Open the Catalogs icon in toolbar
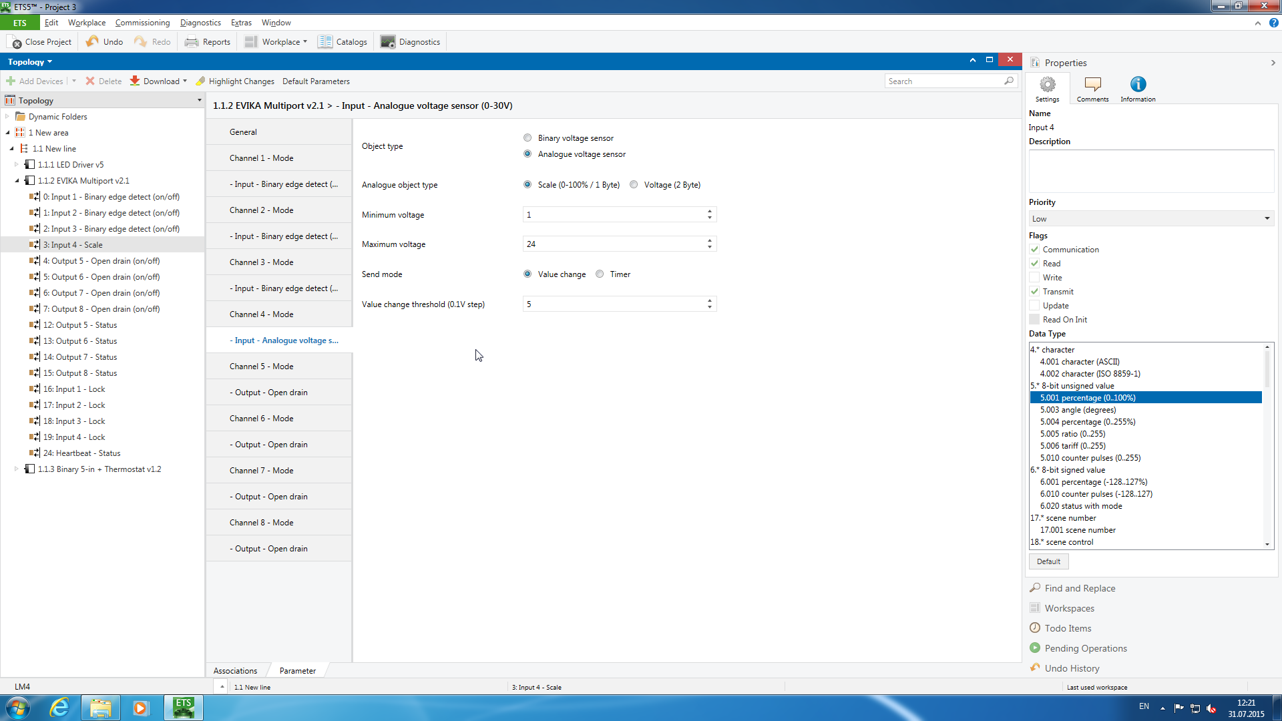This screenshot has height=721, width=1282. click(x=325, y=41)
